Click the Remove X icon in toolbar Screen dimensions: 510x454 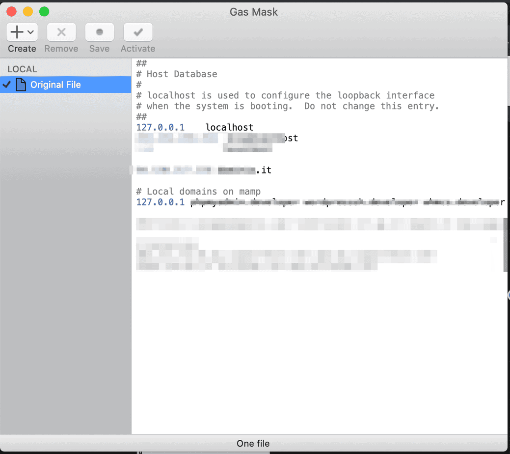[x=61, y=32]
